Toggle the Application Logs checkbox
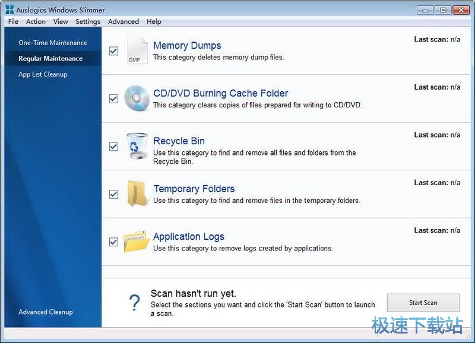This screenshot has height=343, width=475. (113, 242)
